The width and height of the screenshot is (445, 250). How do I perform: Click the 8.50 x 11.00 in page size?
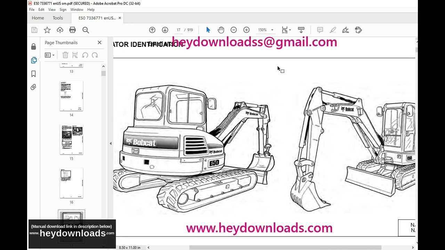[130, 248]
